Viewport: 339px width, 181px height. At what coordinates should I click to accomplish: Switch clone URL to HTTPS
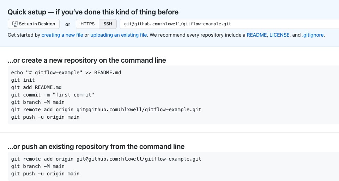coord(87,24)
